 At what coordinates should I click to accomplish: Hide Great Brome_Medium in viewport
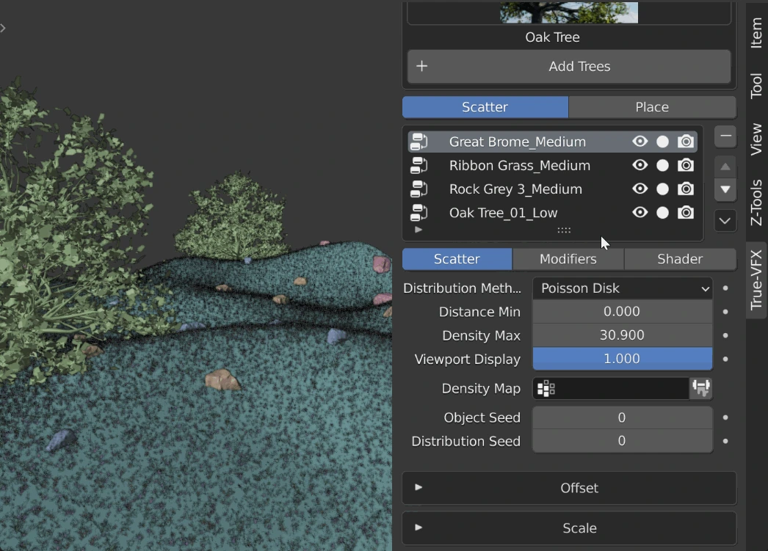point(640,142)
